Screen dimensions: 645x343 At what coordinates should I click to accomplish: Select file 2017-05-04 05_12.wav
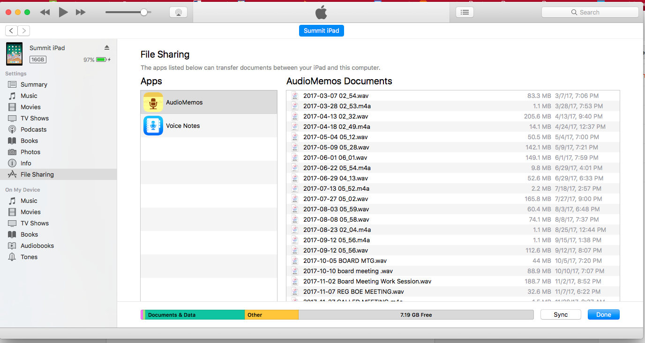click(453, 137)
